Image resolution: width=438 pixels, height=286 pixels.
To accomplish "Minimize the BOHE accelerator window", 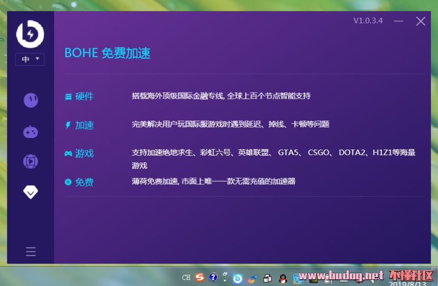I will point(399,21).
